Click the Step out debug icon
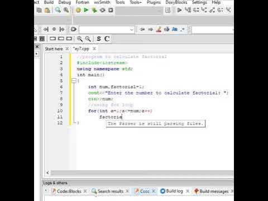Image resolution: width=268 pixels, height=201 pixels. click(212, 10)
